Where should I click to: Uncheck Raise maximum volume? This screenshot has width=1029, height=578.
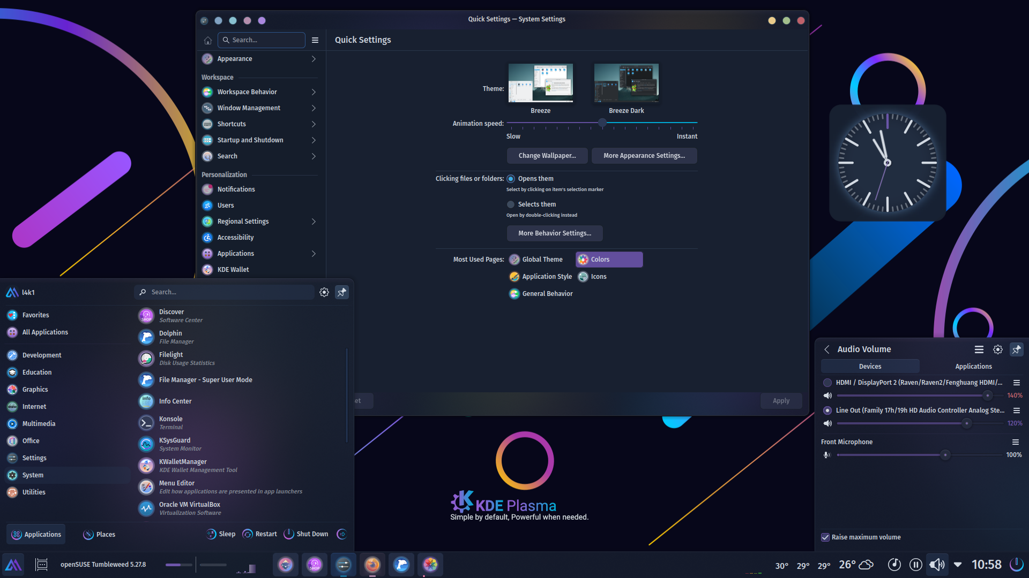coord(825,537)
